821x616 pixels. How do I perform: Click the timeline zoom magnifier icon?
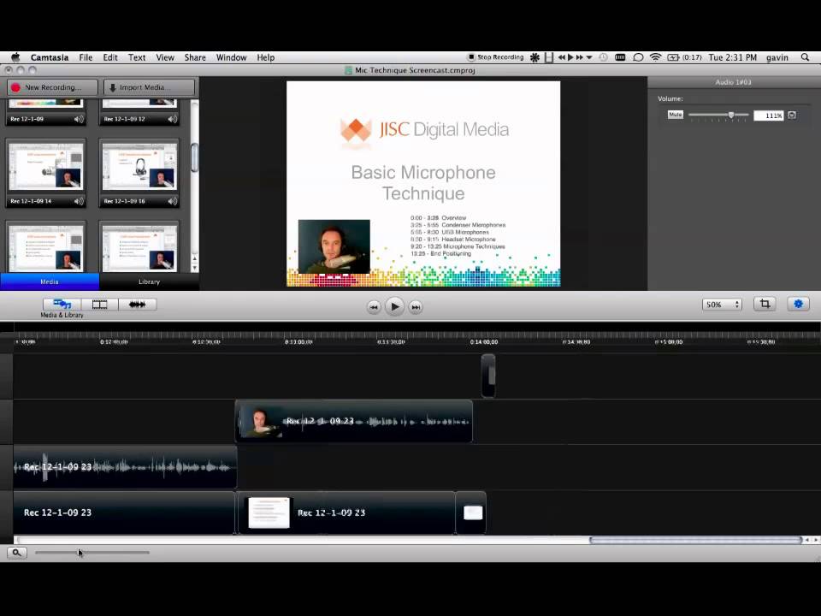click(x=16, y=552)
